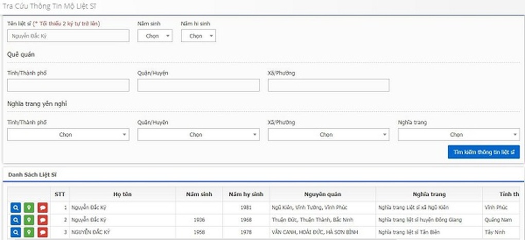The image size is (525, 240).
Task: Click Danh Sách Liệt Sĩ panel heading
Action: coord(33,175)
